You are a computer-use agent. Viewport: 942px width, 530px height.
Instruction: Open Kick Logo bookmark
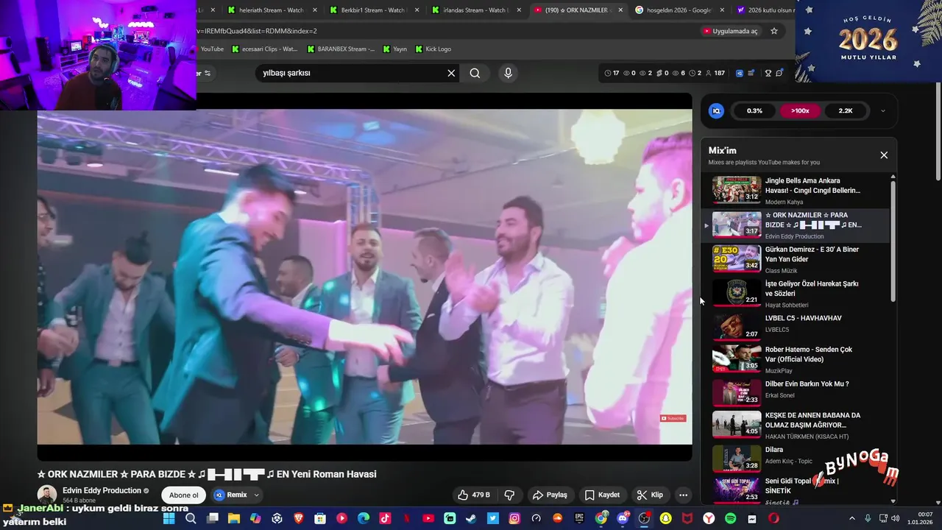tap(433, 49)
